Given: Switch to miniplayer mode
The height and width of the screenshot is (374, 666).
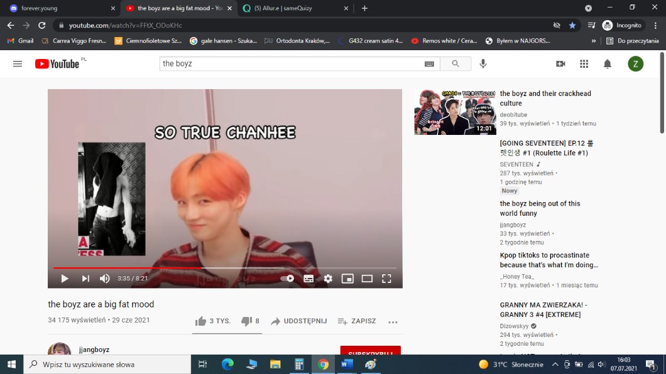Looking at the screenshot, I should click(x=347, y=279).
